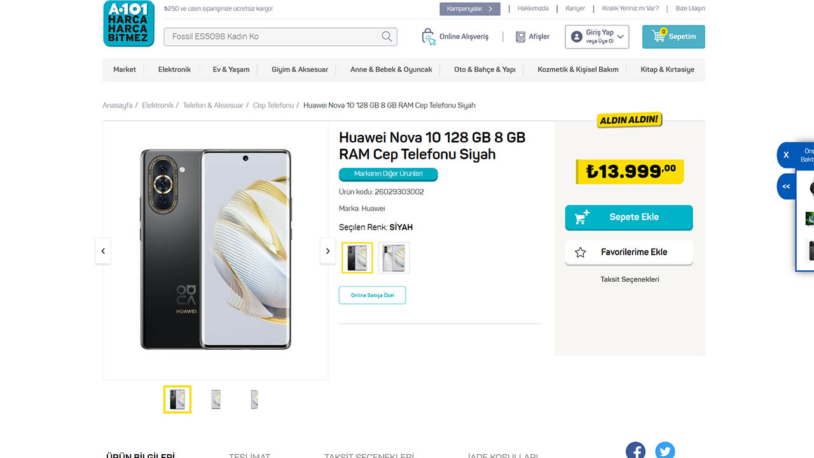The width and height of the screenshot is (814, 458).
Task: Select the second product thumbnail
Action: [x=216, y=399]
